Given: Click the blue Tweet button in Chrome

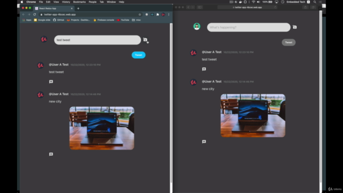Looking at the screenshot, I should 138,55.
